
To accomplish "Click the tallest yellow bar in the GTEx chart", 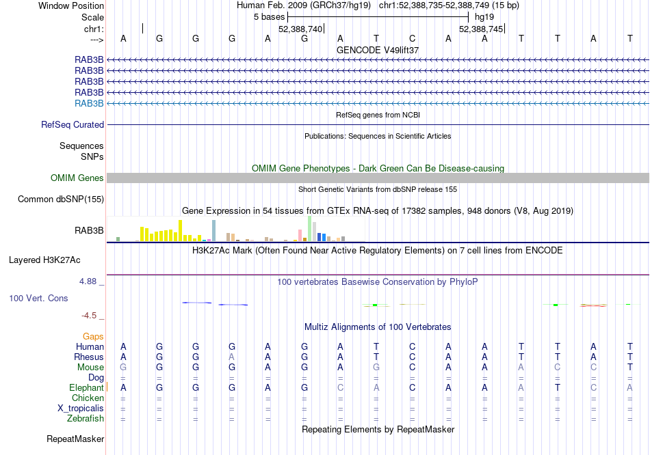I will [181, 231].
